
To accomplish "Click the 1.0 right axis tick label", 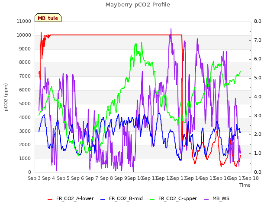I will point(258,154).
